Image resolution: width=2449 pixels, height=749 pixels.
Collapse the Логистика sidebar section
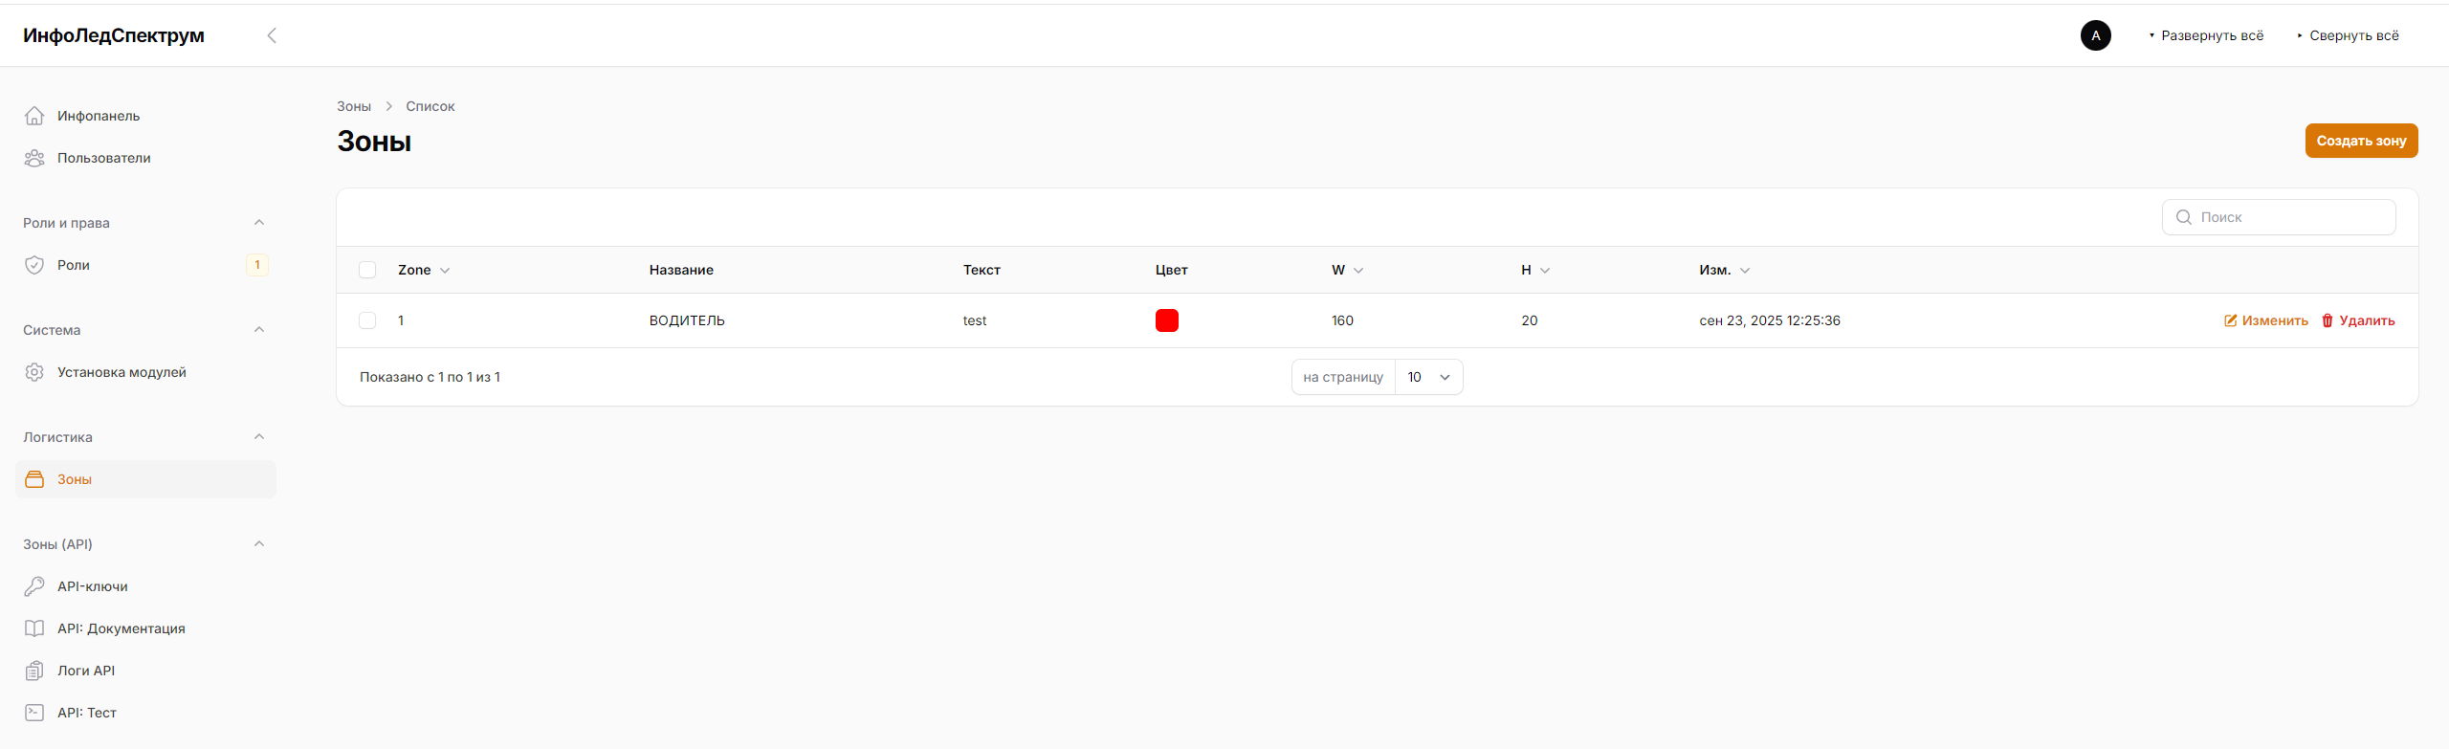(x=258, y=437)
